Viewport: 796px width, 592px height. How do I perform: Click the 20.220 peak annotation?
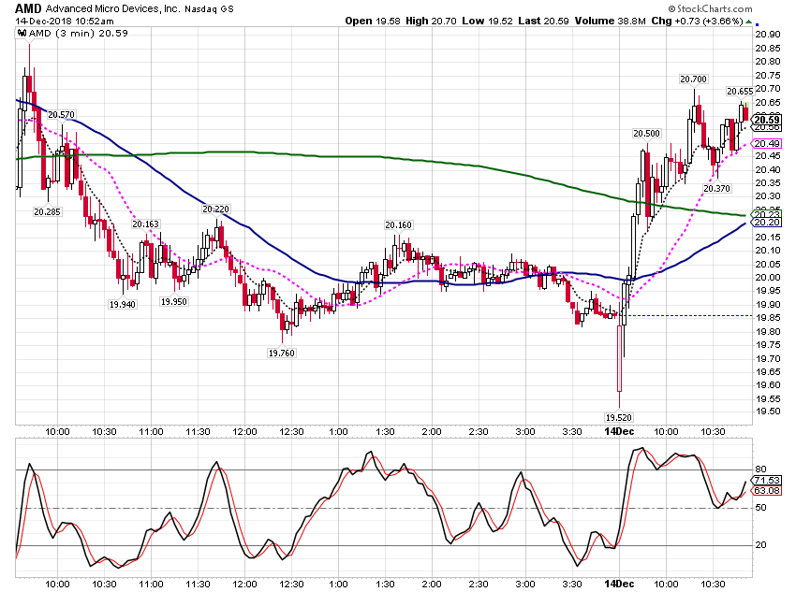(x=215, y=209)
